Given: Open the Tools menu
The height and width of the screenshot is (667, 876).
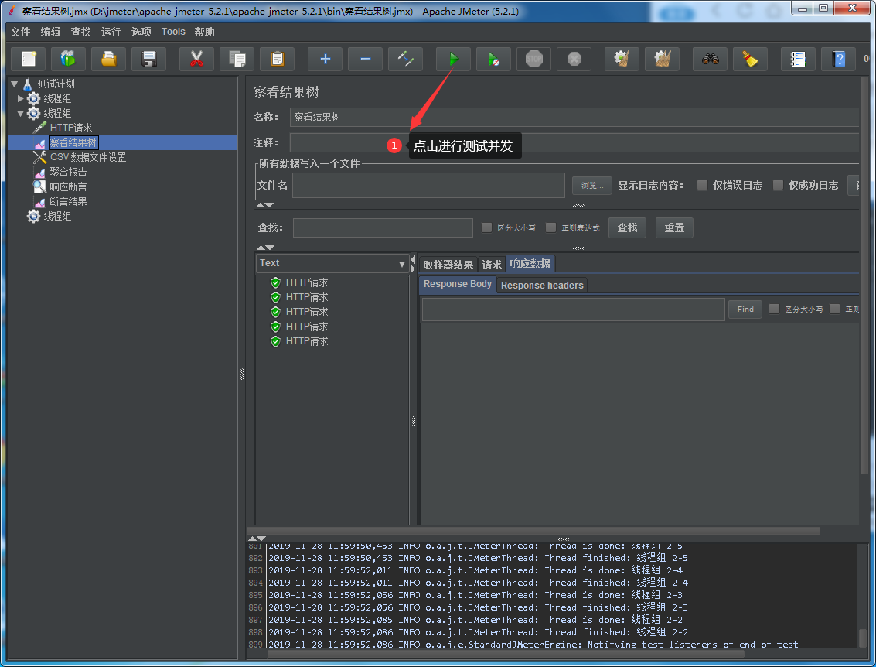Looking at the screenshot, I should coord(173,32).
